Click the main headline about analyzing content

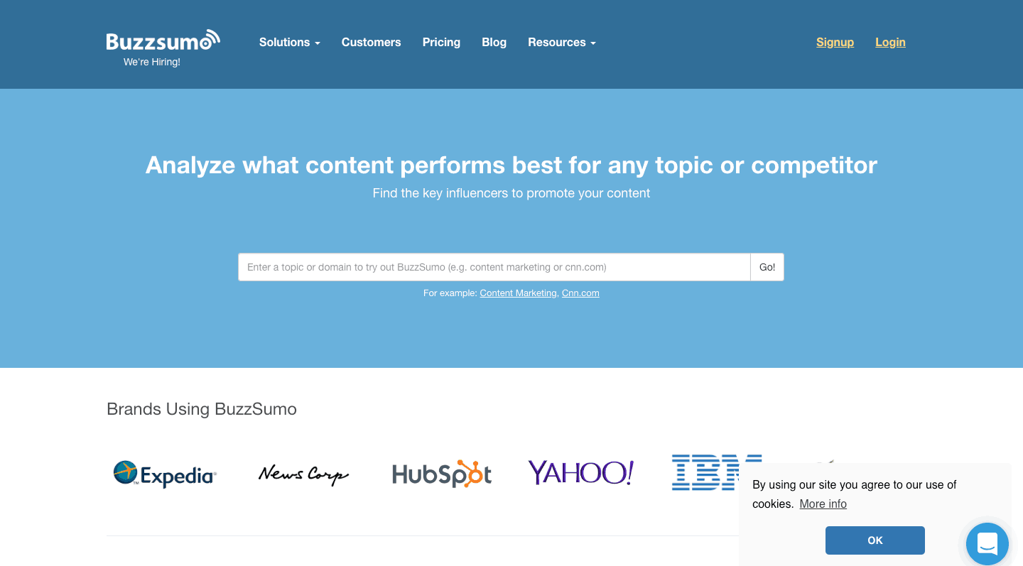(x=511, y=165)
